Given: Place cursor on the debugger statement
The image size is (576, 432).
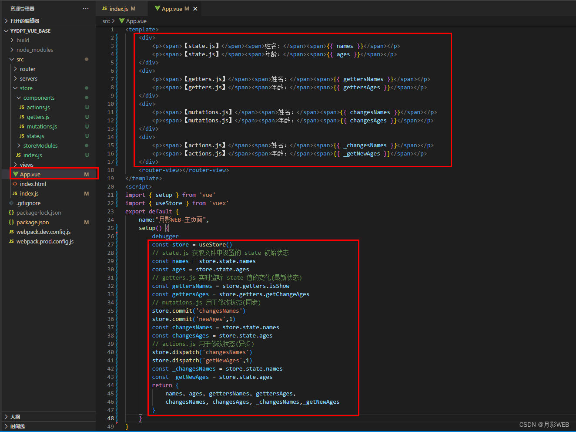Looking at the screenshot, I should [x=165, y=236].
